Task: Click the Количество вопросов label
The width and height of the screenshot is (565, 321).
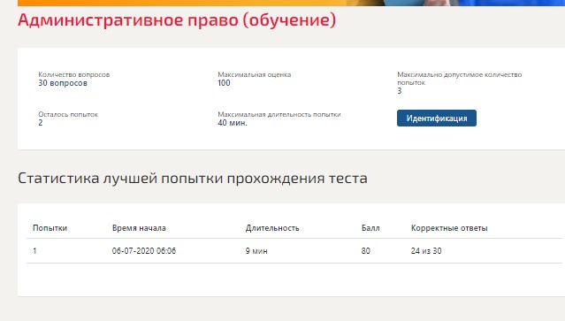Action: [74, 74]
